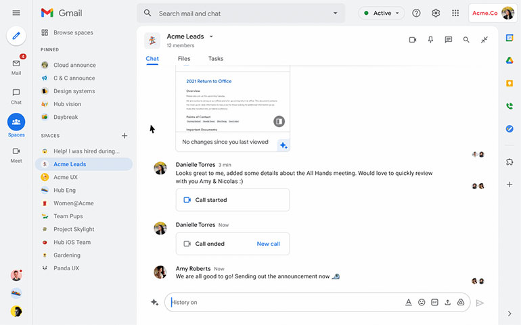Hide the side panel chevron
Image resolution: width=521 pixels, height=325 pixels.
pyautogui.click(x=509, y=314)
